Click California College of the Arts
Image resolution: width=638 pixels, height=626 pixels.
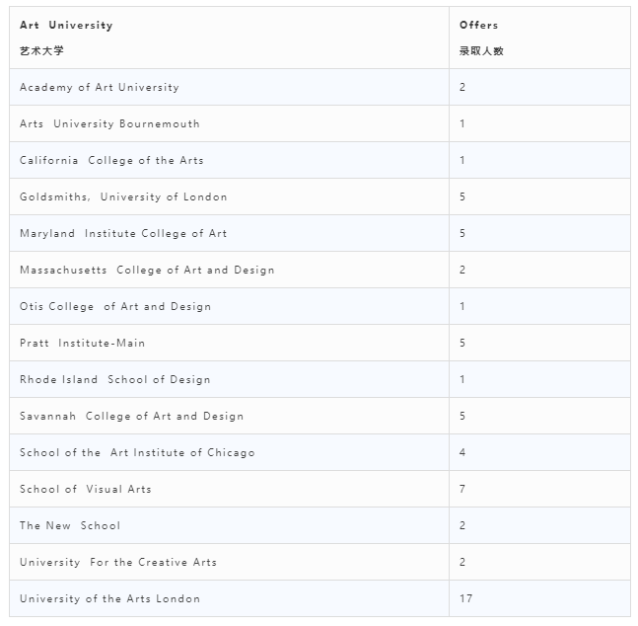(111, 161)
